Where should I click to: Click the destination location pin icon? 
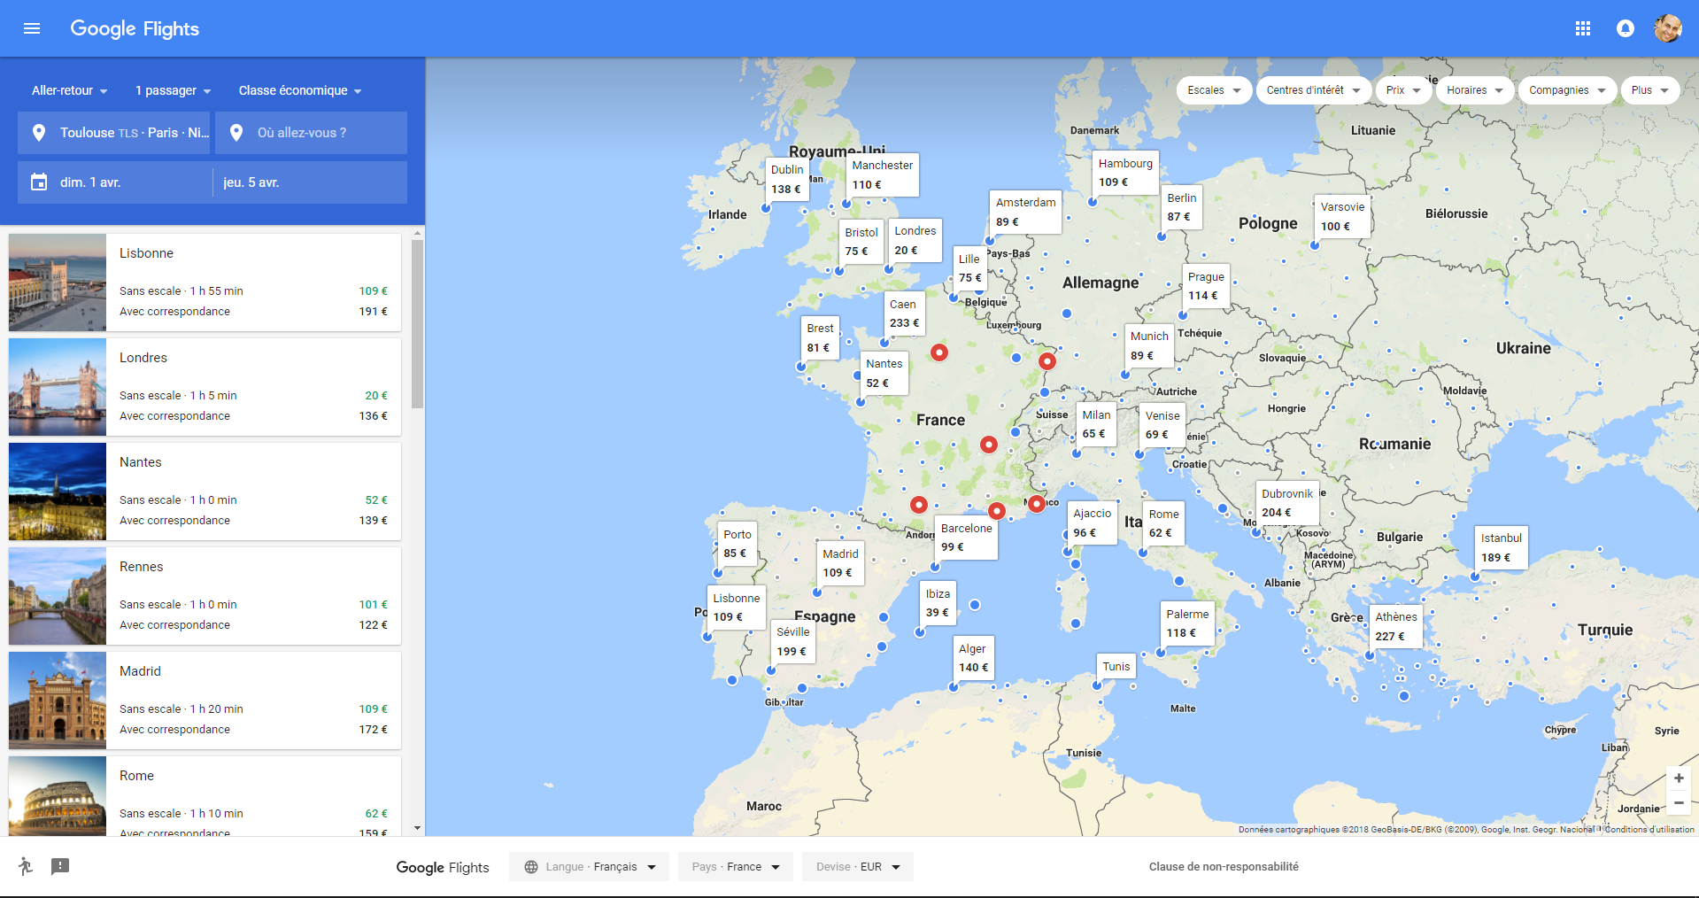click(x=236, y=133)
